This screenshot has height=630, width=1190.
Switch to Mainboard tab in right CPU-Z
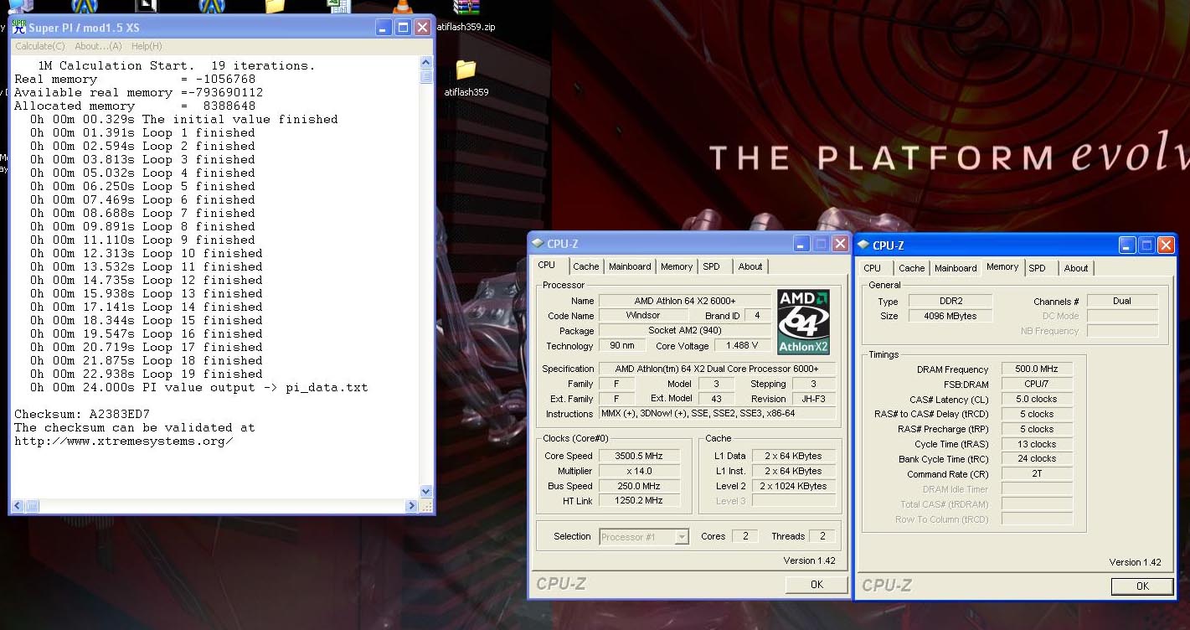click(956, 268)
